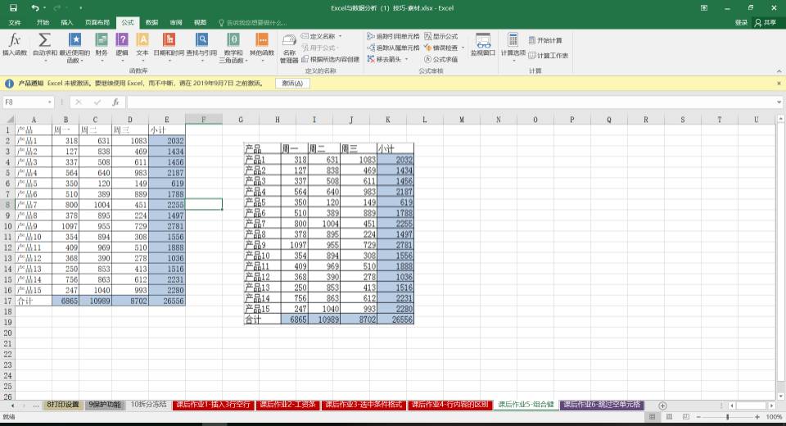Open sheet tab 课后作业2-工资条
786x426 pixels.
point(287,405)
